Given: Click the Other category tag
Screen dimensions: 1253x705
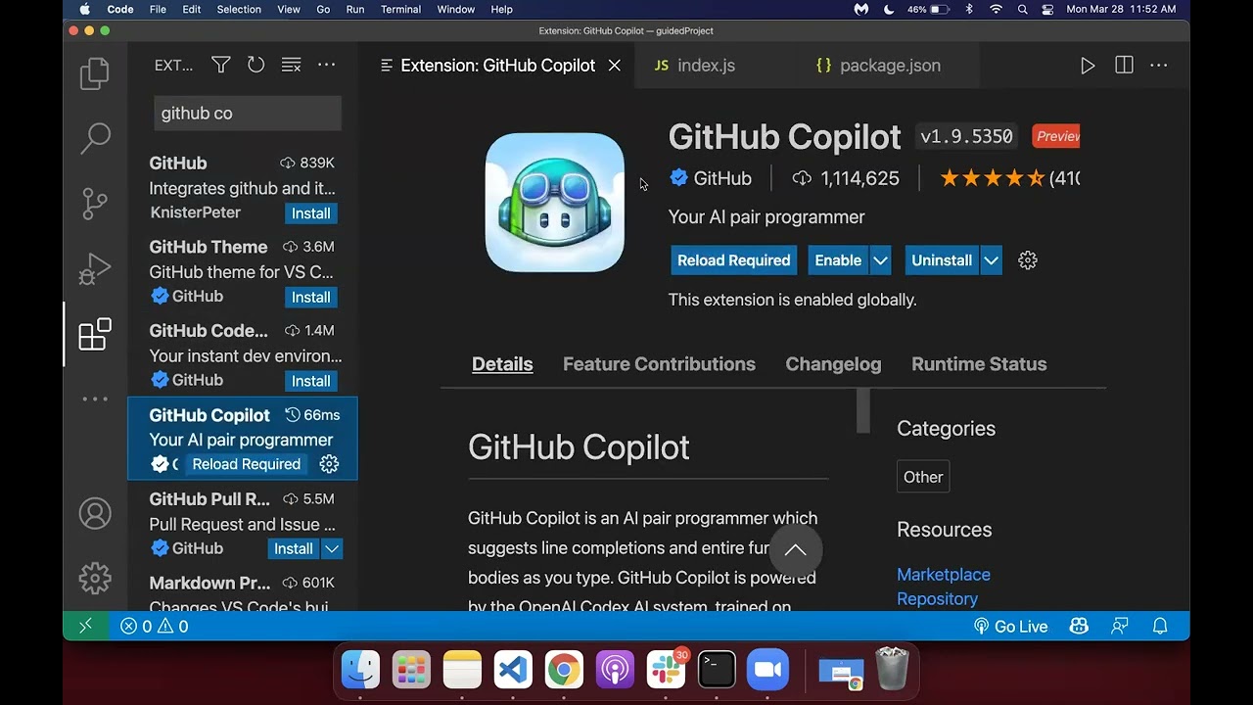Looking at the screenshot, I should tap(923, 477).
